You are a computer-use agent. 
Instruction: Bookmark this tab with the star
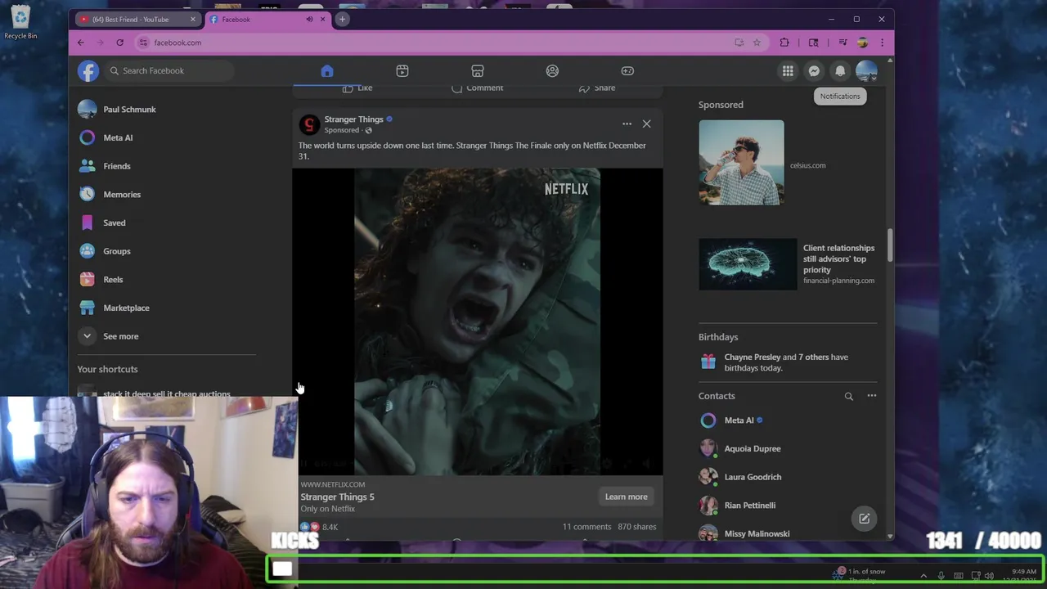(757, 43)
